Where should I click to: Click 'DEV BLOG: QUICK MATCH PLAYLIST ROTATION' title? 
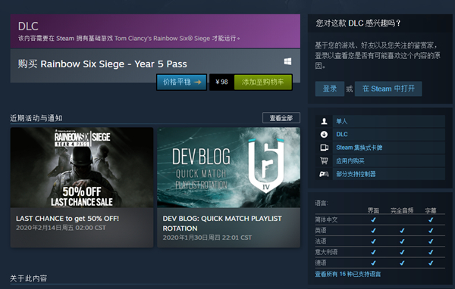click(x=222, y=223)
